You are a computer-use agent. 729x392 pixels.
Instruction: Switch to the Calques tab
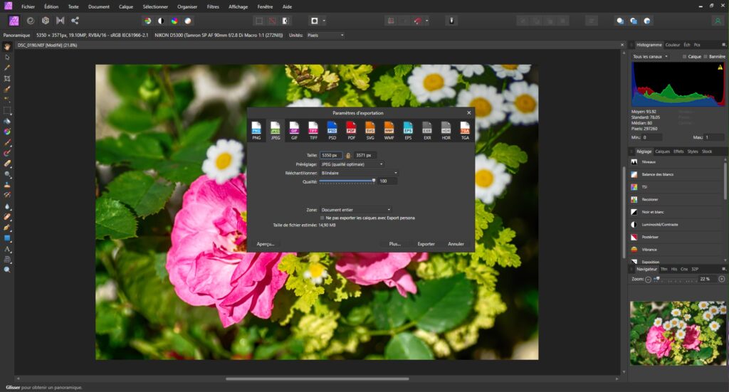[x=662, y=152]
